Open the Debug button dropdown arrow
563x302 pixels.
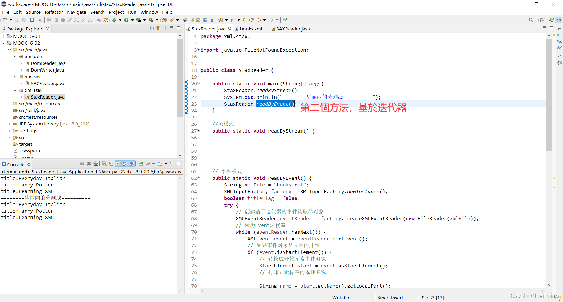click(x=120, y=20)
